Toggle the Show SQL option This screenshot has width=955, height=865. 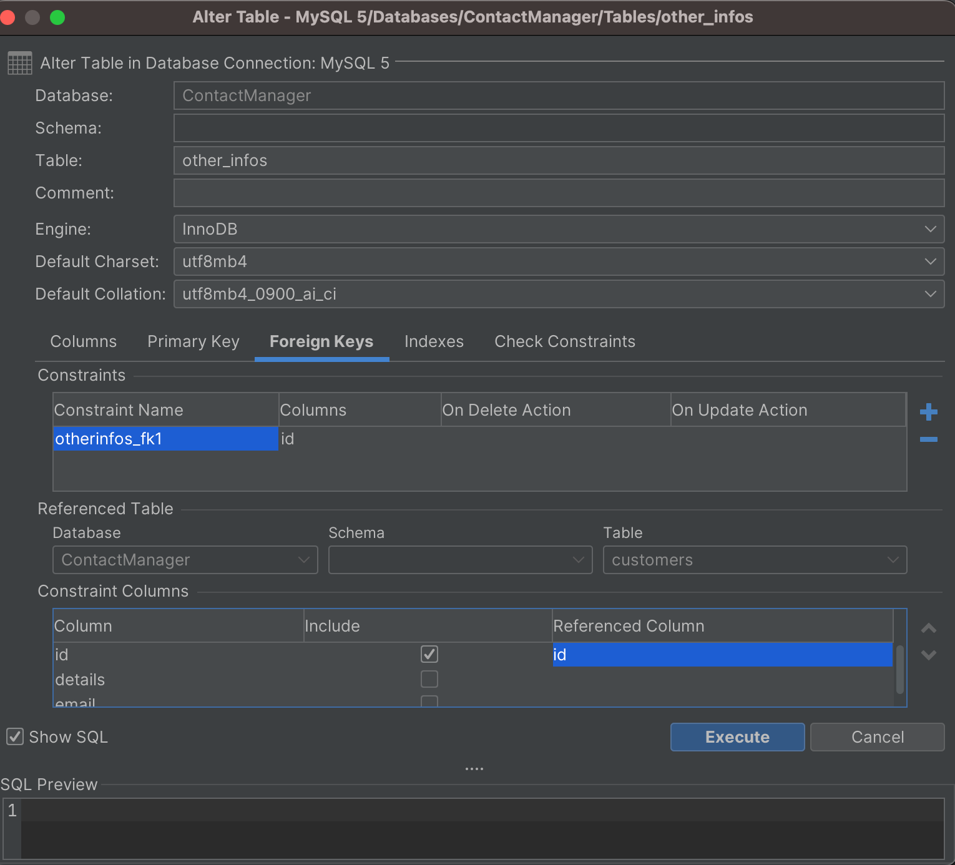[x=14, y=736]
